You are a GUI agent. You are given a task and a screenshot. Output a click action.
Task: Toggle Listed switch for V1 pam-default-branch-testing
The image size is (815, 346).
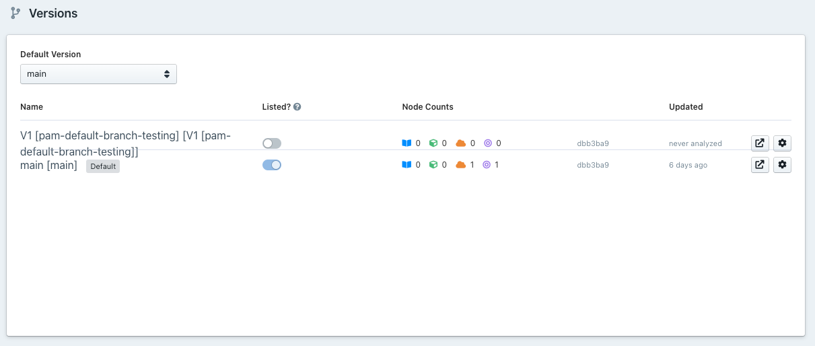[x=272, y=143]
